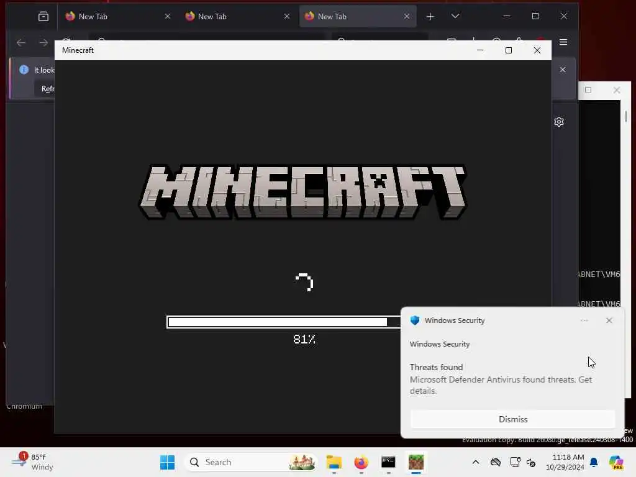Minimize the Minecraft window
Screen dimensions: 636x477
click(480, 50)
